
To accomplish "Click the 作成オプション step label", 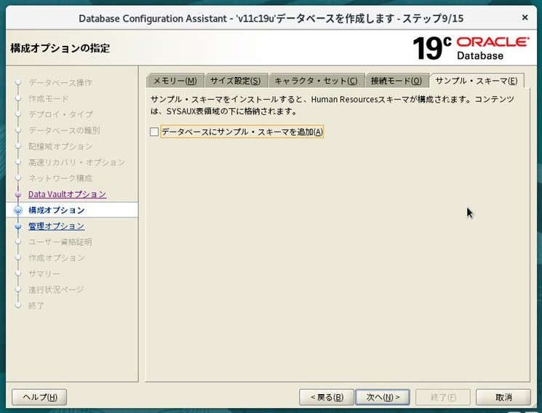I will point(56,258).
